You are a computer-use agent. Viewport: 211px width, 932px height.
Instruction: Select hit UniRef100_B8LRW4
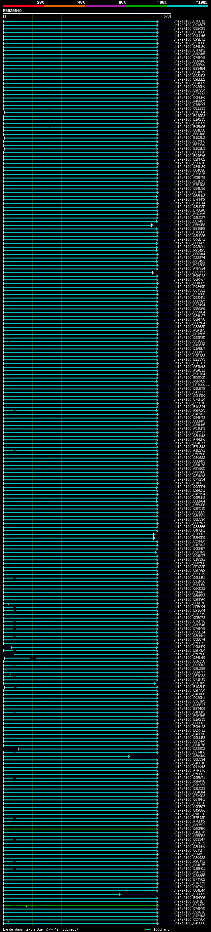(189, 501)
